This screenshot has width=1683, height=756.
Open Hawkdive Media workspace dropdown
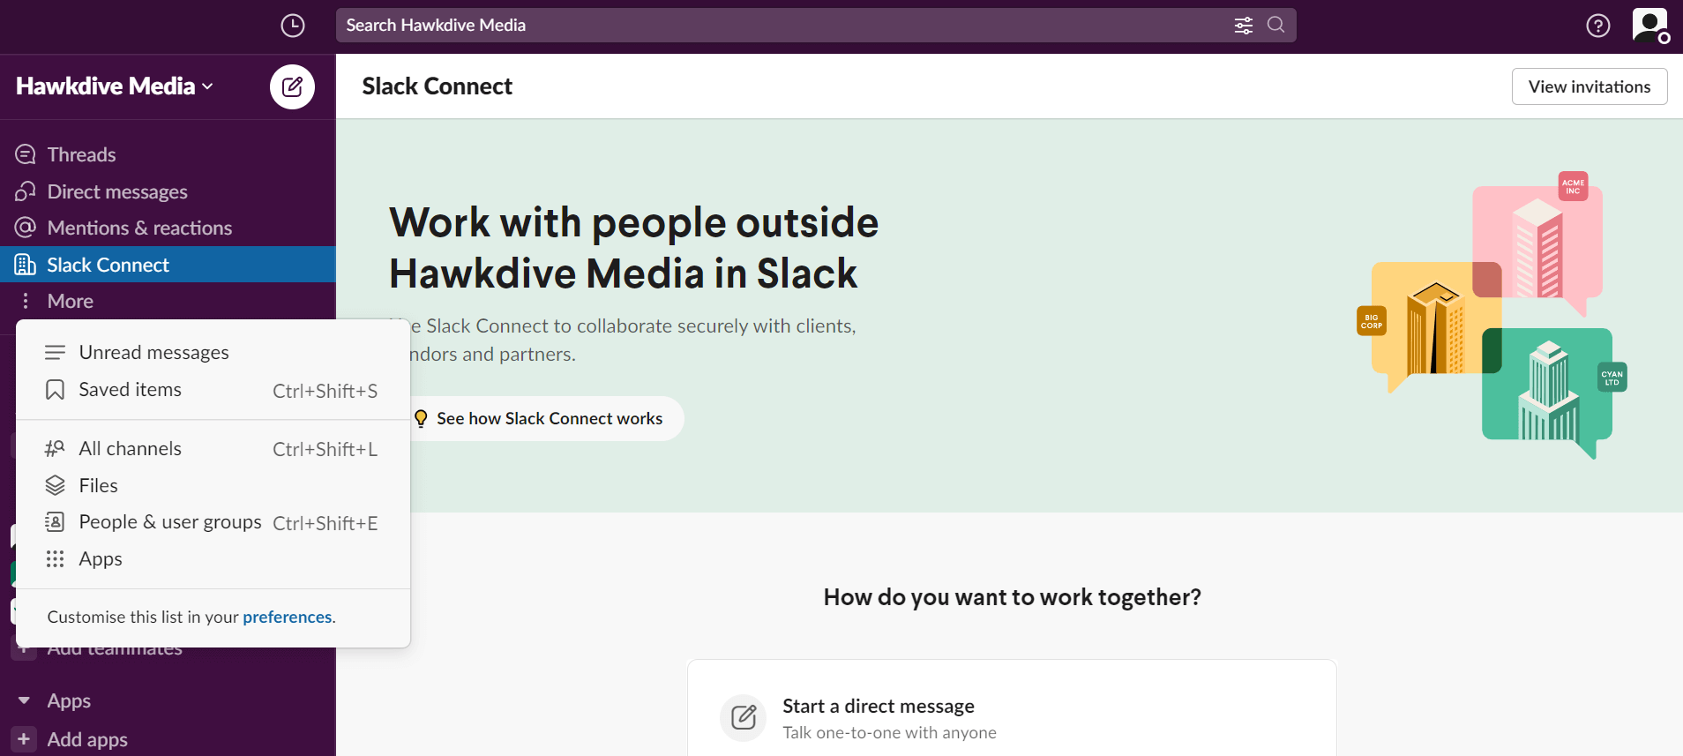coord(115,86)
